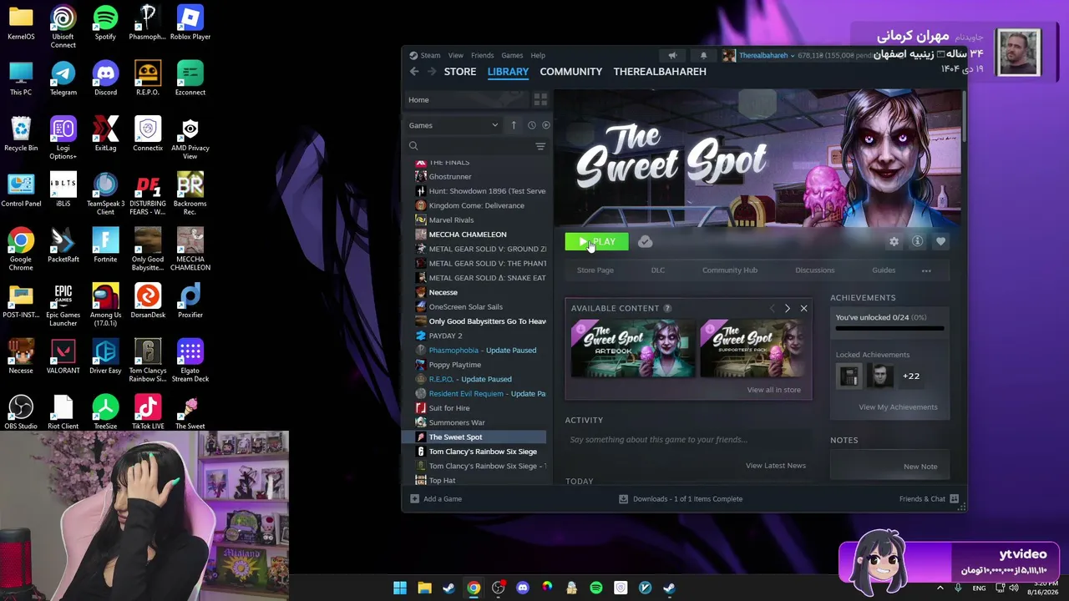The height and width of the screenshot is (601, 1069).
Task: Click the Available Content help icon
Action: pyautogui.click(x=667, y=309)
